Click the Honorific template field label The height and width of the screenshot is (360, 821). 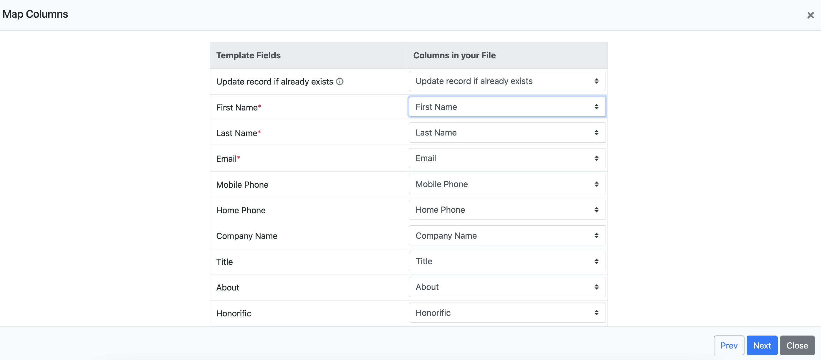pos(234,313)
